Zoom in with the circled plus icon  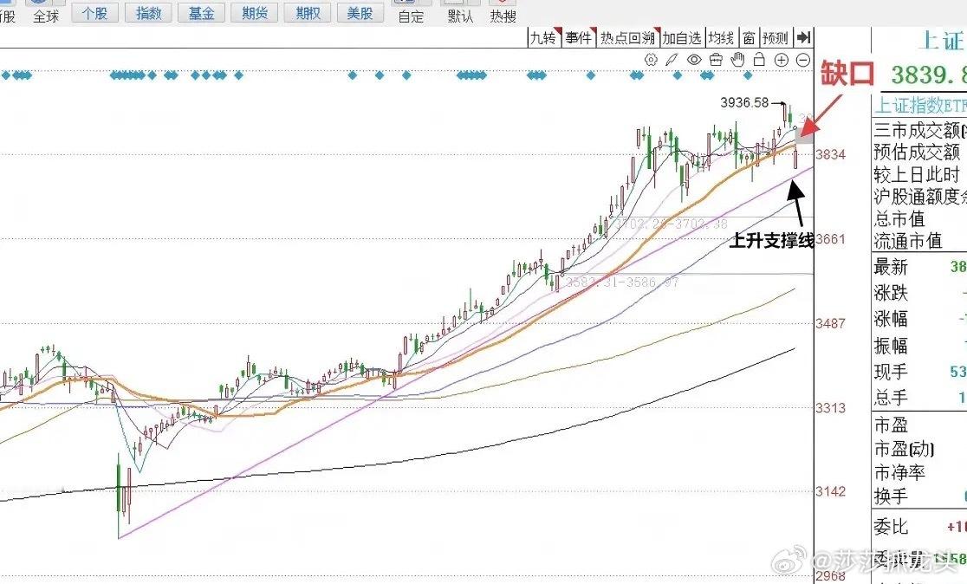(x=782, y=60)
